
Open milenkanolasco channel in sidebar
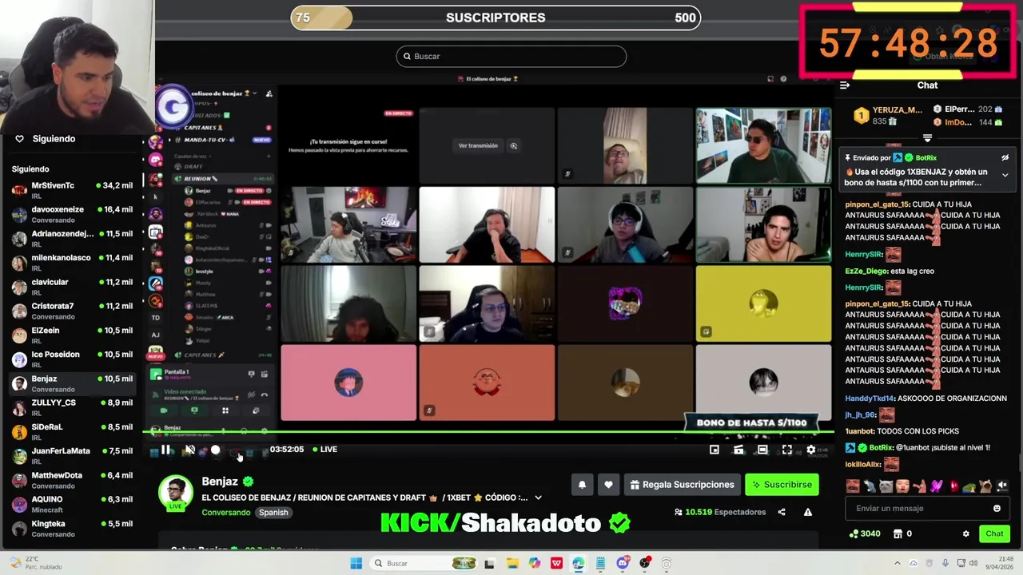(72, 263)
